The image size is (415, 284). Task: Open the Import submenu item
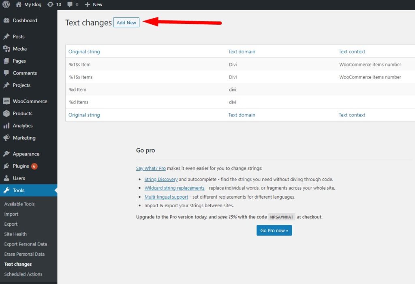[11, 214]
